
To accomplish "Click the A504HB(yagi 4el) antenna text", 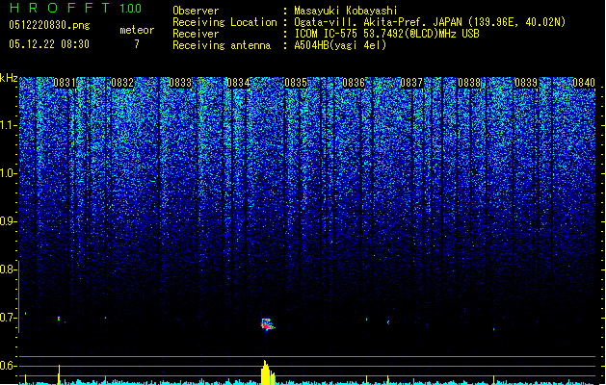I will pos(340,45).
